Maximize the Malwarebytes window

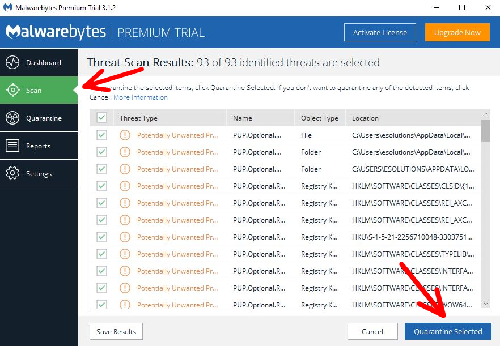[x=461, y=7]
